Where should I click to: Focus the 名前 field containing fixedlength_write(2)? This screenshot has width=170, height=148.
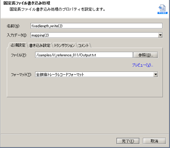point(97,26)
